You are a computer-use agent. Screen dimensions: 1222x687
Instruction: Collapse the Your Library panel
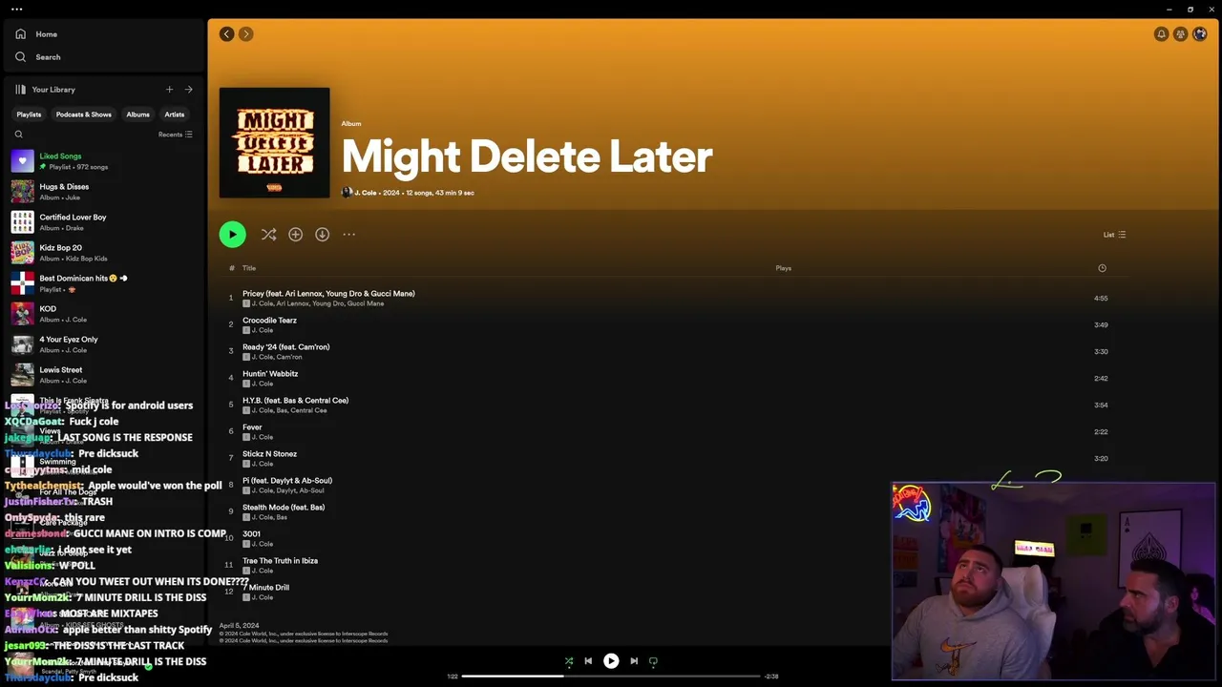pyautogui.click(x=45, y=90)
